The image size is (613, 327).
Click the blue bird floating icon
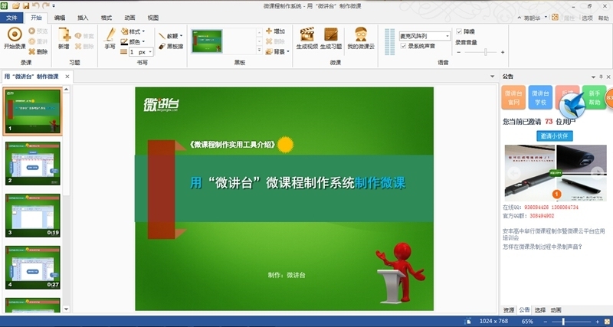573,105
